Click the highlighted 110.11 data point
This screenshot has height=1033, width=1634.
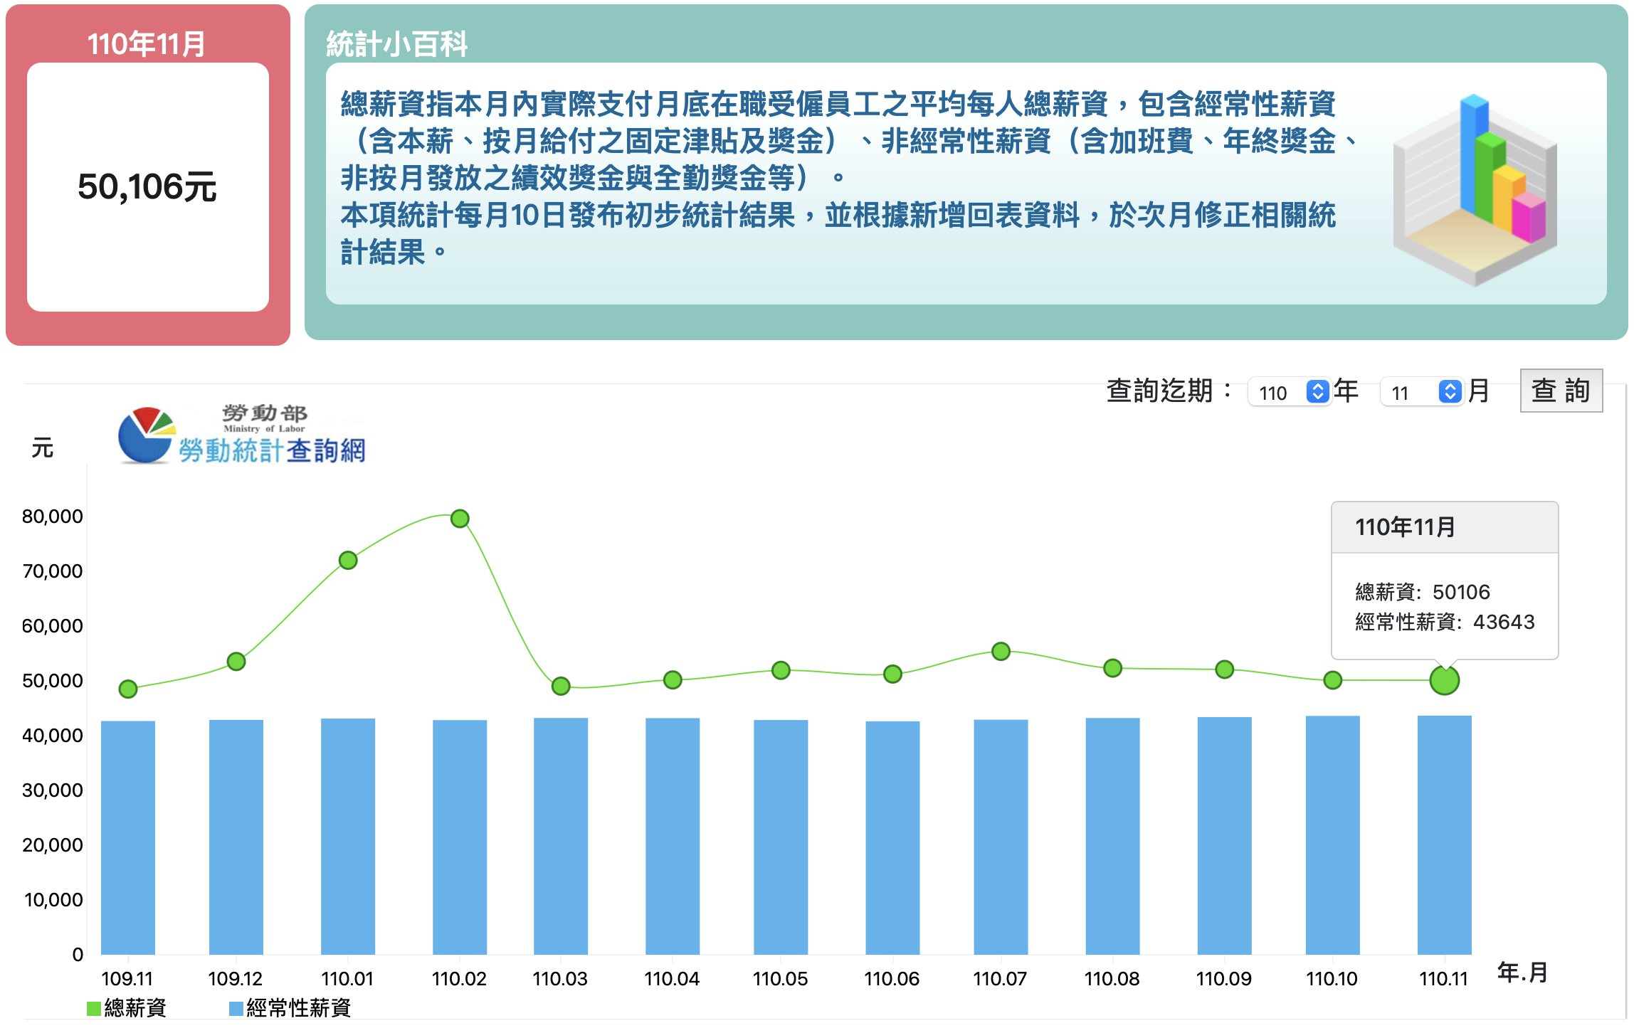(1445, 680)
